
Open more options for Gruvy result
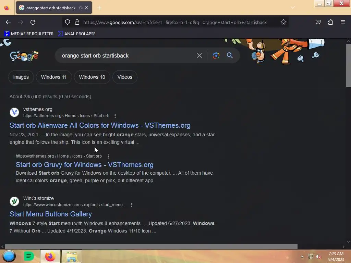[108, 156]
